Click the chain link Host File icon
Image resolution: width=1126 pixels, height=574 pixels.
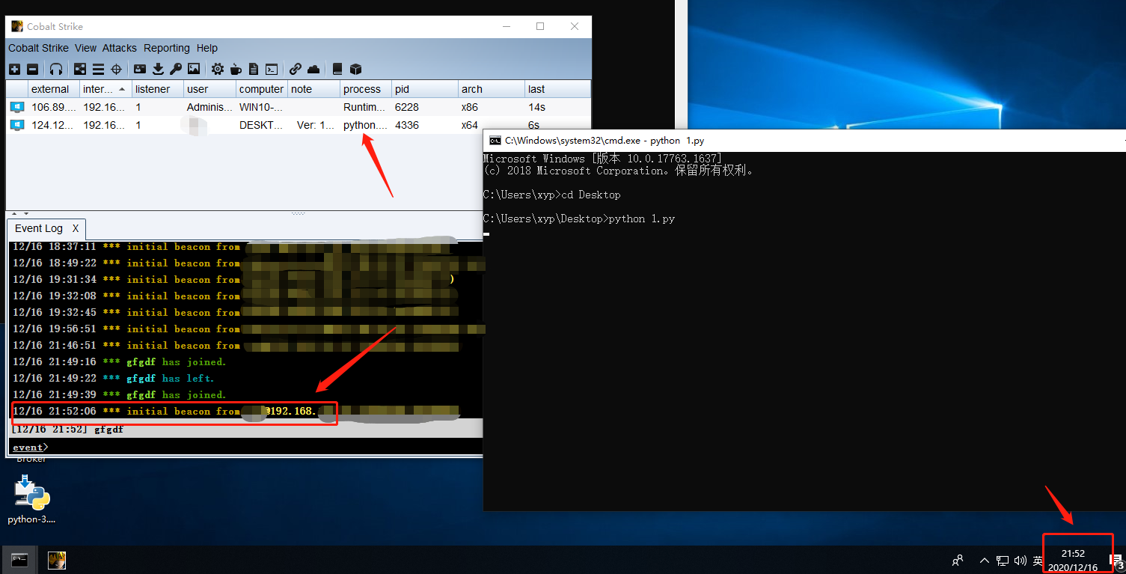point(296,69)
